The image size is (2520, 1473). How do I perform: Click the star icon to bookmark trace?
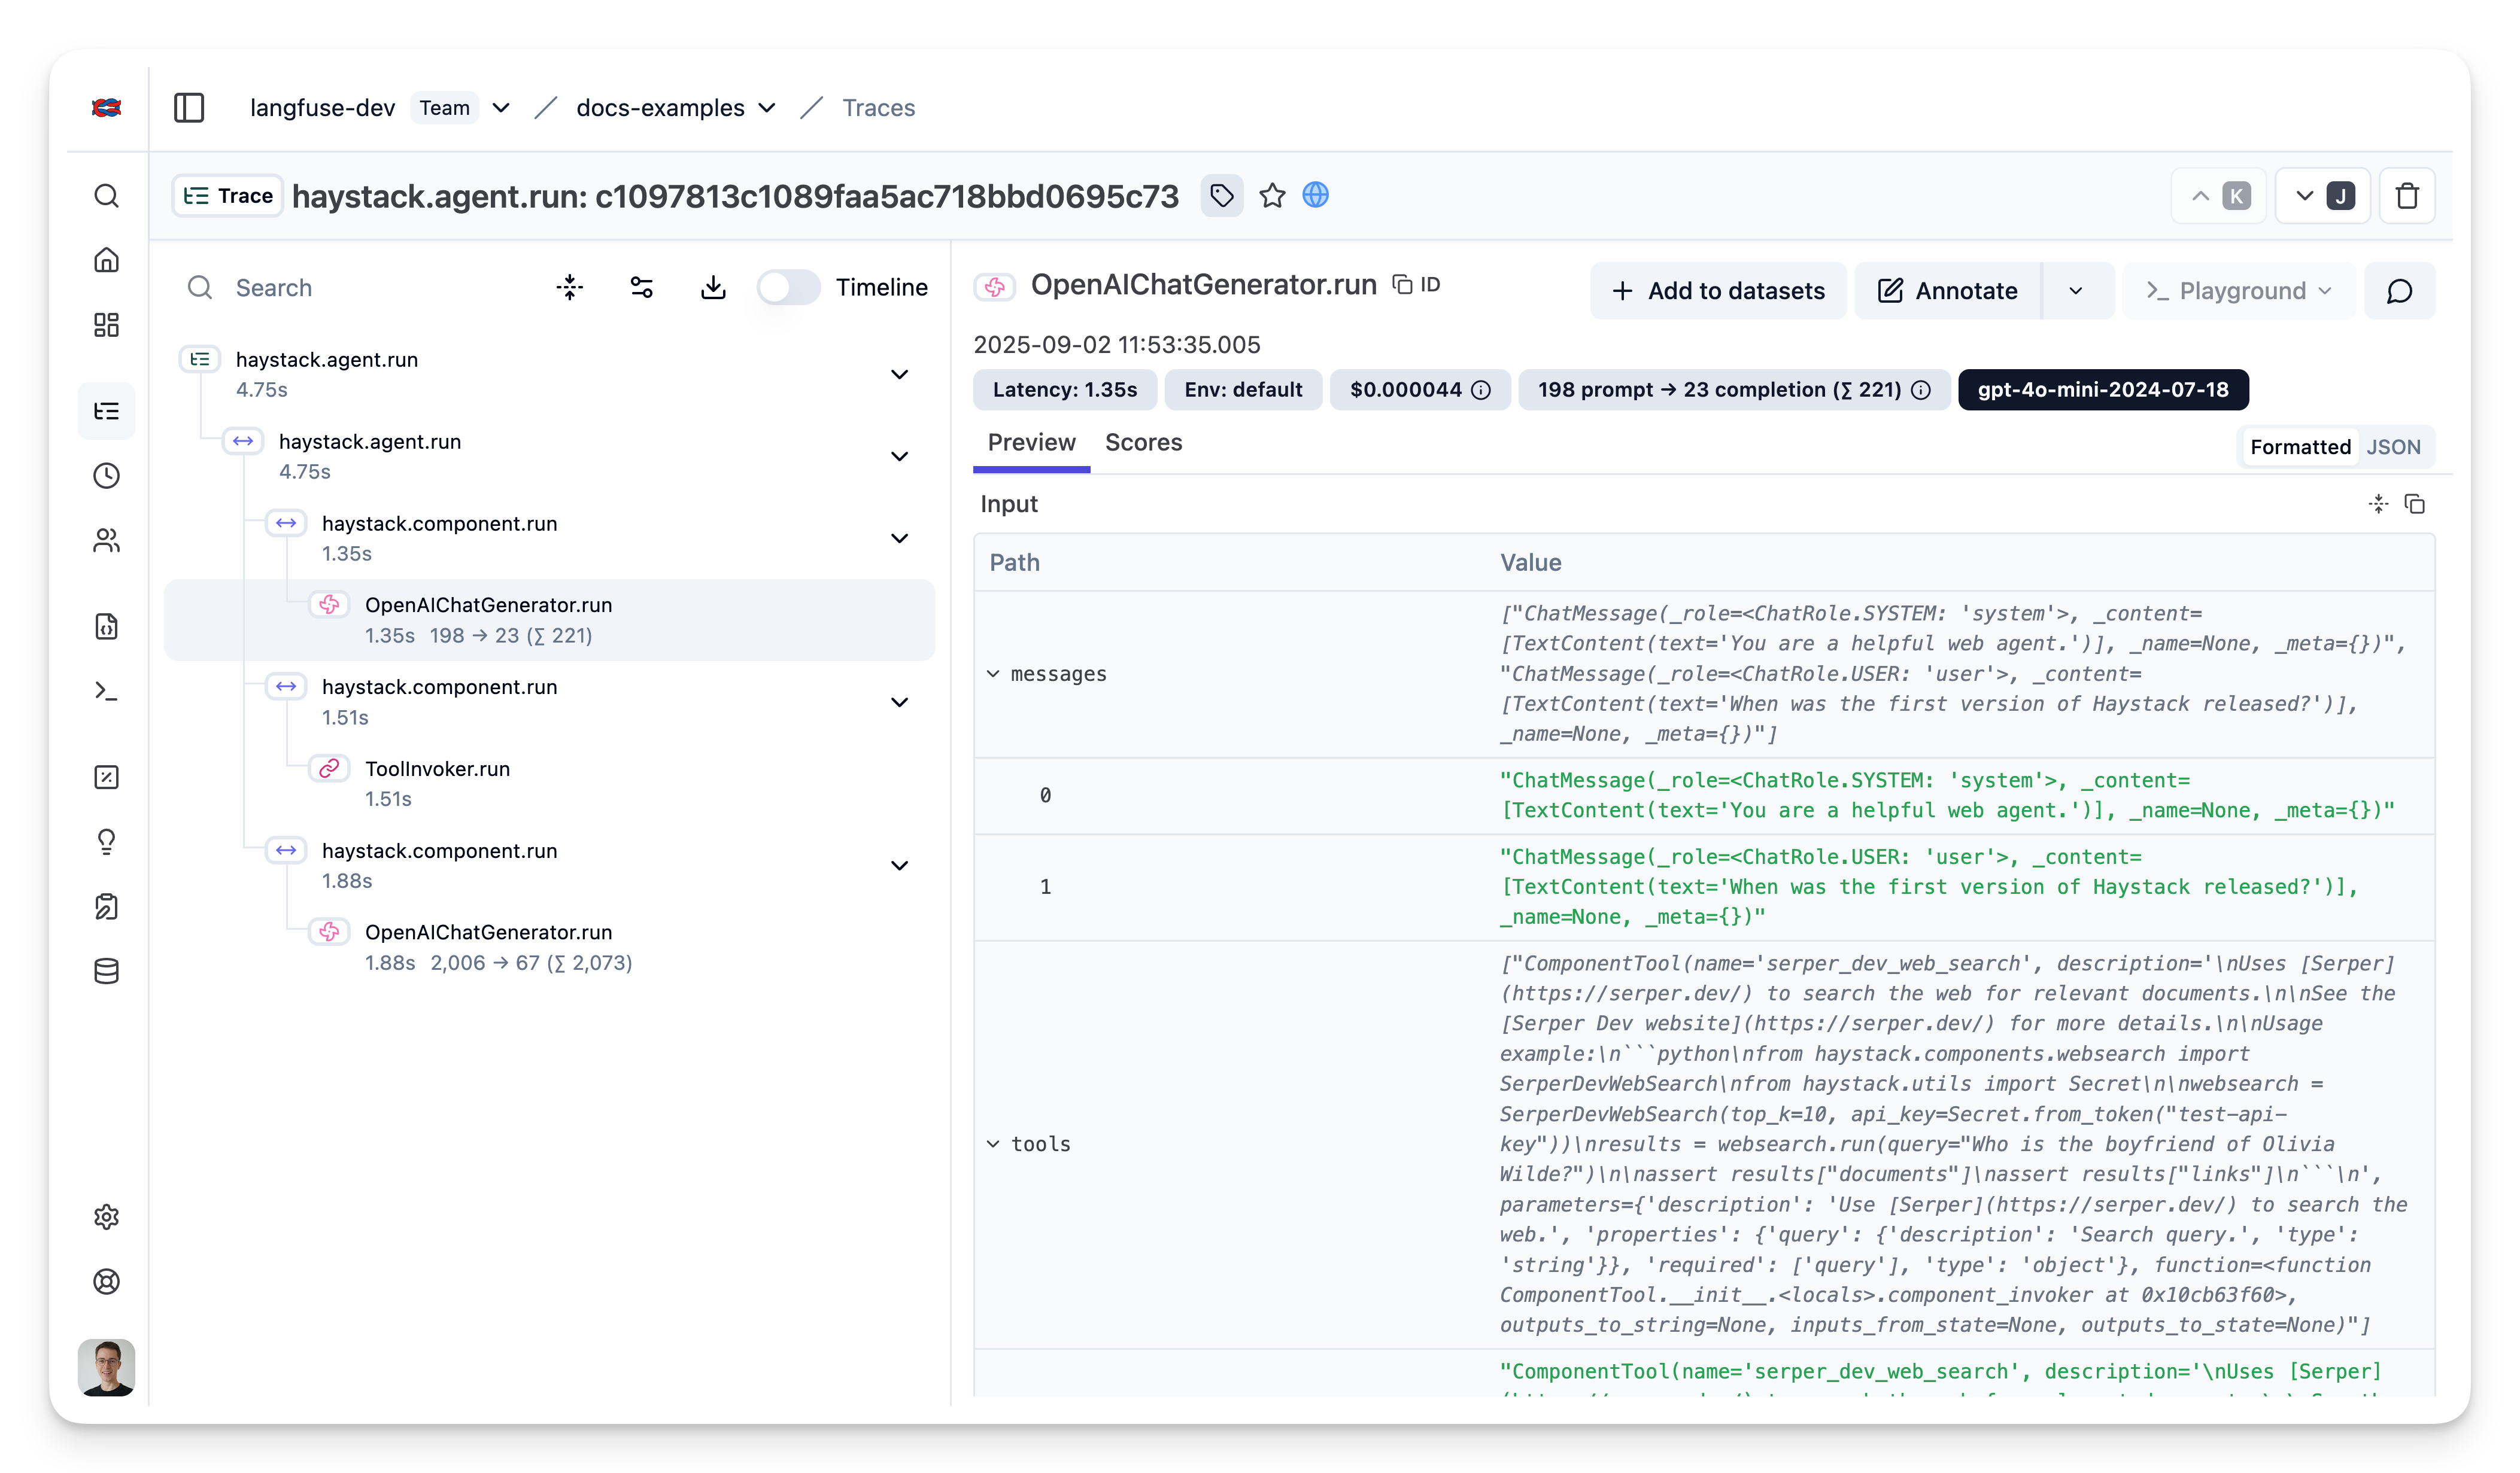(1272, 196)
